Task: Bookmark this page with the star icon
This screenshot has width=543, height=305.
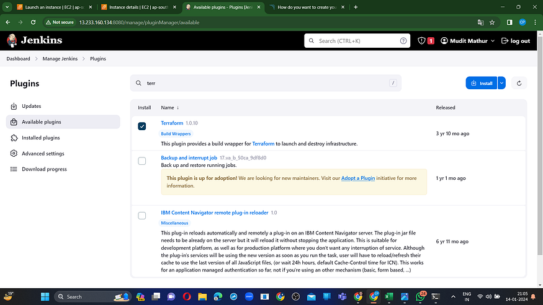Action: pos(492,22)
